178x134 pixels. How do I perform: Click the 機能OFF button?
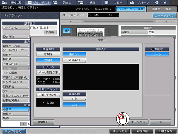(x=43, y=122)
